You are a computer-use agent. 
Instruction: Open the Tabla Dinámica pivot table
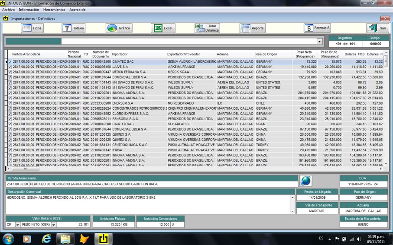[207, 28]
